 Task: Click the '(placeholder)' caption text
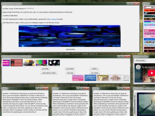coord(71,49)
